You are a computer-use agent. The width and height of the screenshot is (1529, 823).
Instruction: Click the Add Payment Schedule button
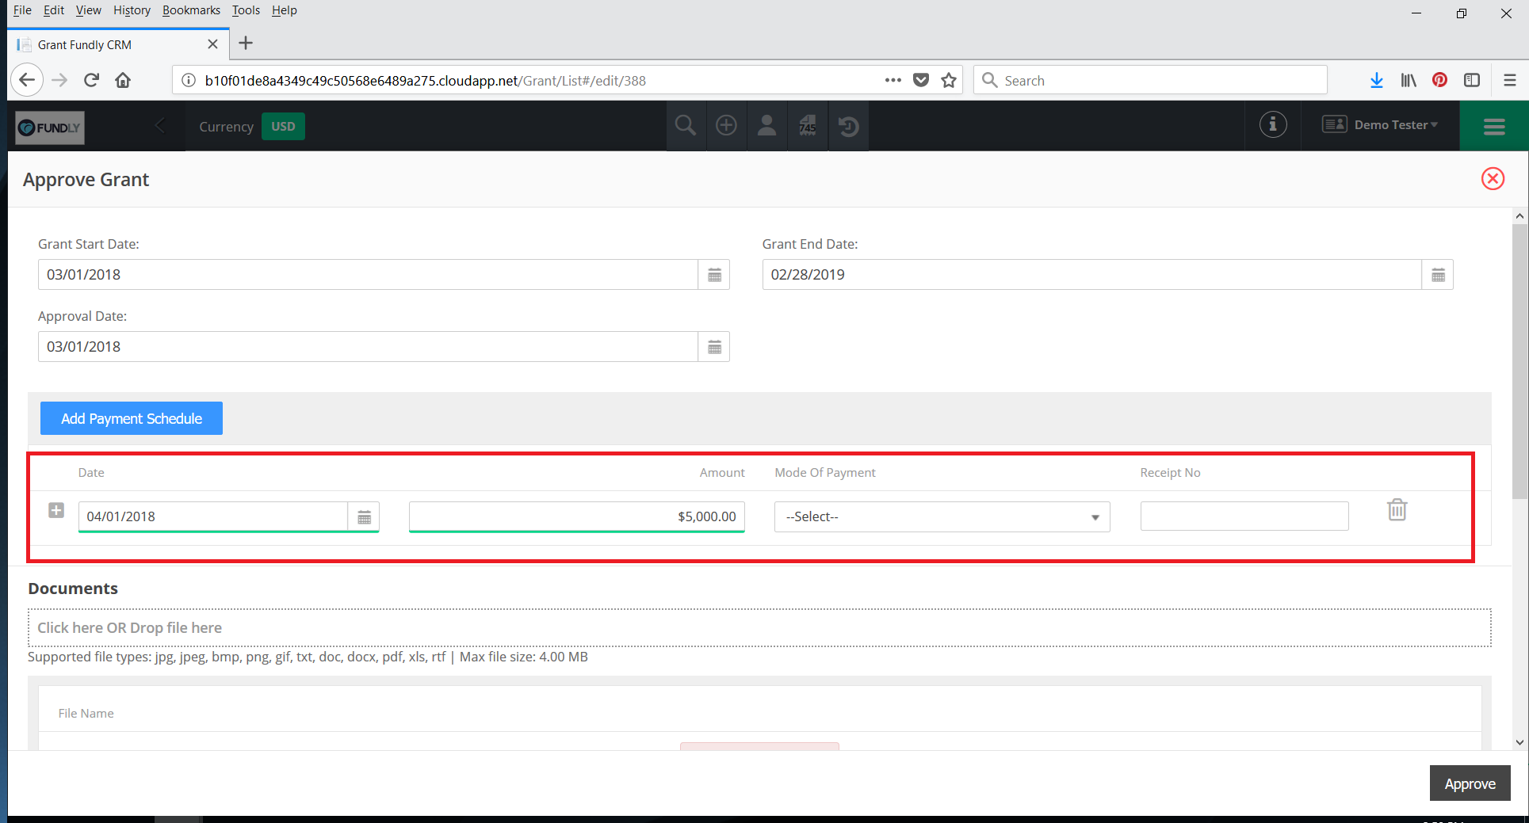(132, 418)
